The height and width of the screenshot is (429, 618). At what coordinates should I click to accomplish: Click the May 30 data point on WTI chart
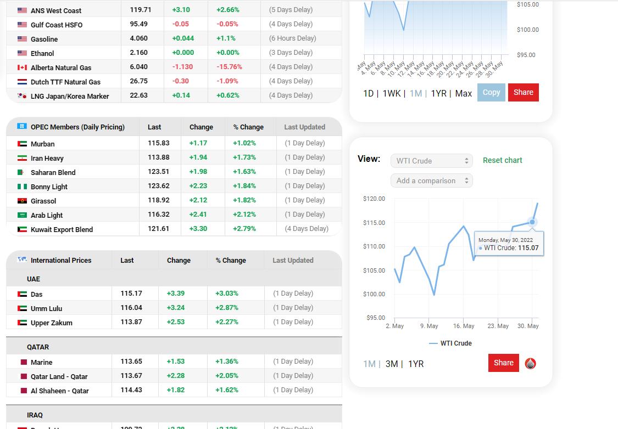532,222
